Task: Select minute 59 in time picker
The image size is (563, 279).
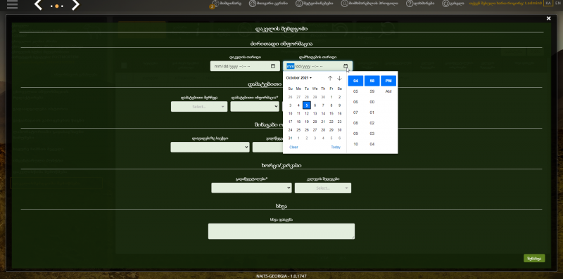Action: click(x=372, y=91)
